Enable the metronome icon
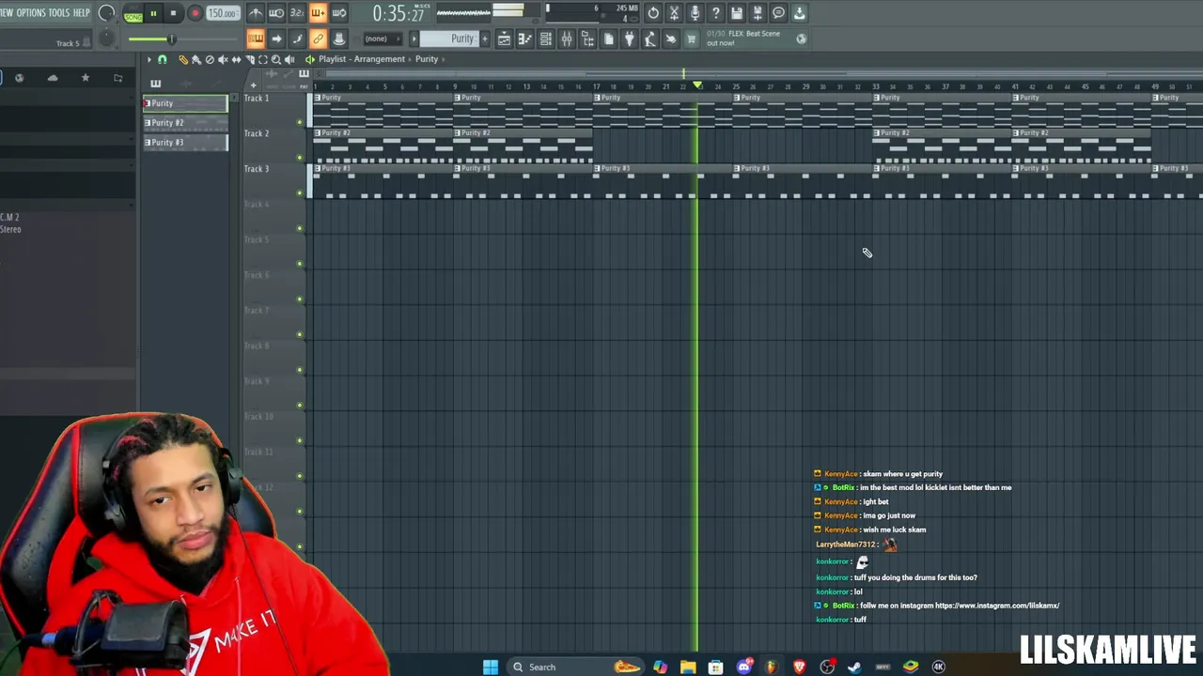 tap(255, 13)
